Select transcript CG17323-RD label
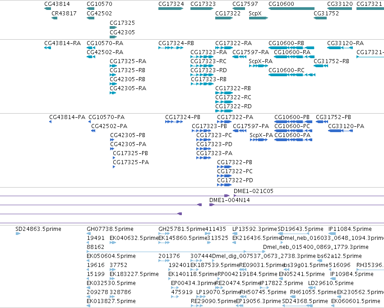This screenshot has height=308, width=384. [208, 70]
